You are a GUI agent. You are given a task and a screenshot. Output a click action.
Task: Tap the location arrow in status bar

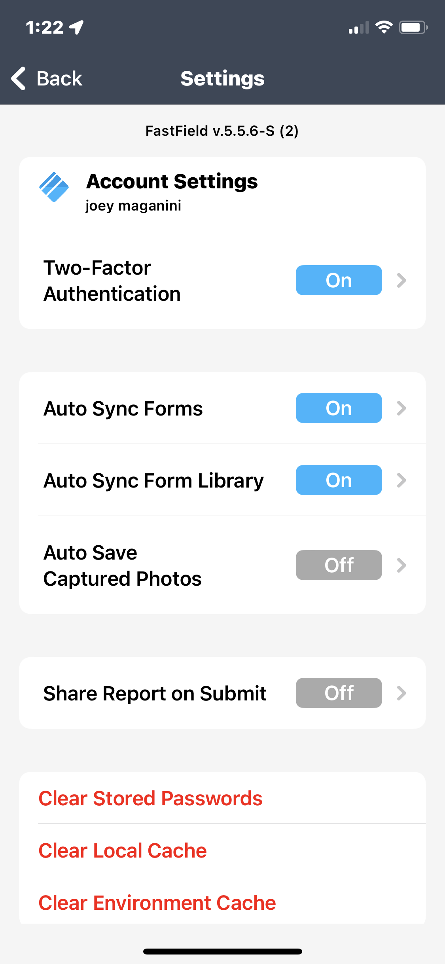(76, 27)
